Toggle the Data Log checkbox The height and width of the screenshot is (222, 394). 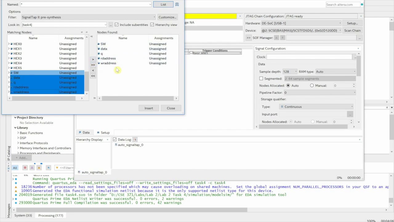tap(115, 140)
